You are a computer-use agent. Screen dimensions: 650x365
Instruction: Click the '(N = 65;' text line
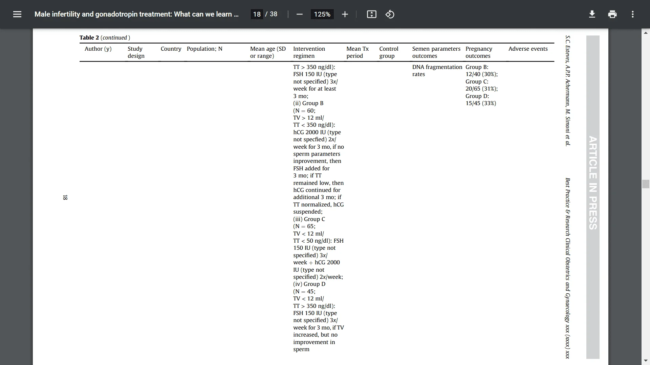pyautogui.click(x=304, y=226)
